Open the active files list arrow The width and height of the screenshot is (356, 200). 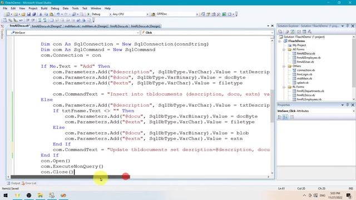click(x=268, y=26)
